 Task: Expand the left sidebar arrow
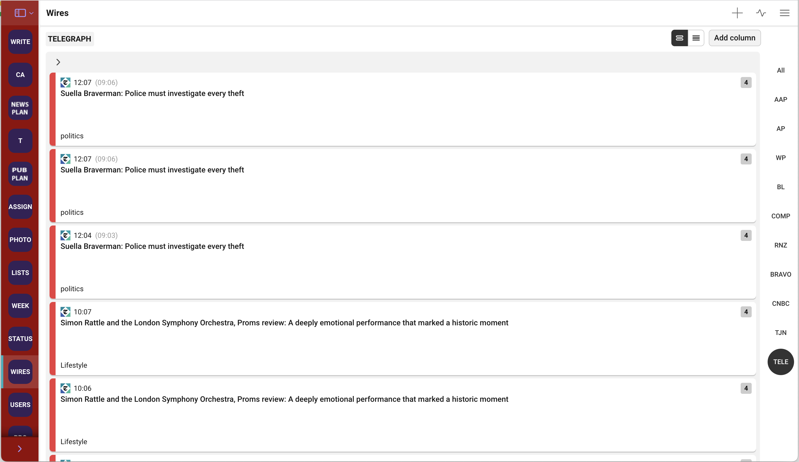pyautogui.click(x=20, y=449)
